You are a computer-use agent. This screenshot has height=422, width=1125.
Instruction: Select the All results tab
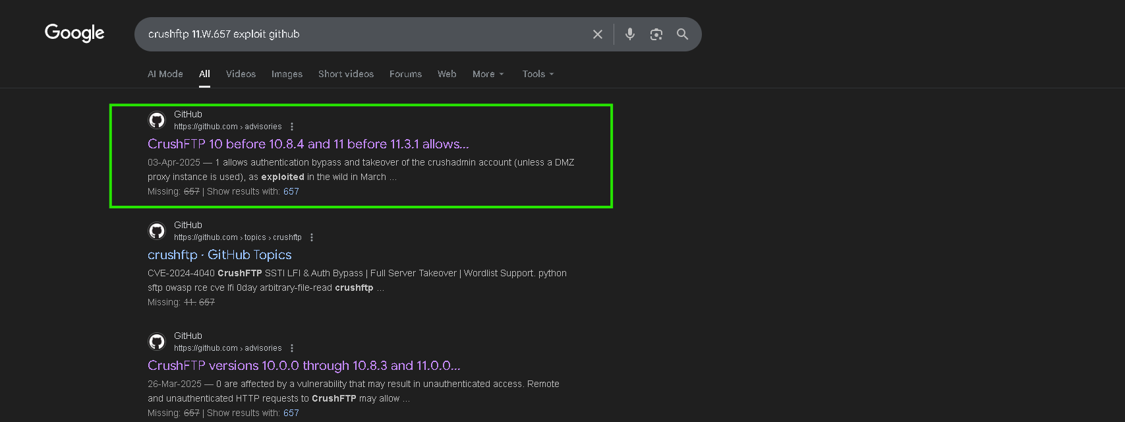(x=205, y=74)
